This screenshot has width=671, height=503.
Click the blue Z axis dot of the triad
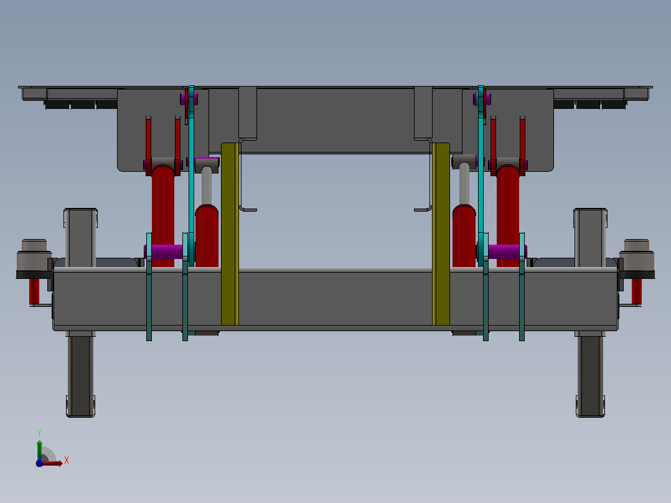click(x=39, y=463)
